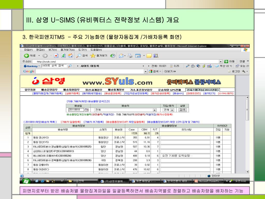Click the 검색 search execute button
265x199 pixels.
pyautogui.click(x=182, y=110)
